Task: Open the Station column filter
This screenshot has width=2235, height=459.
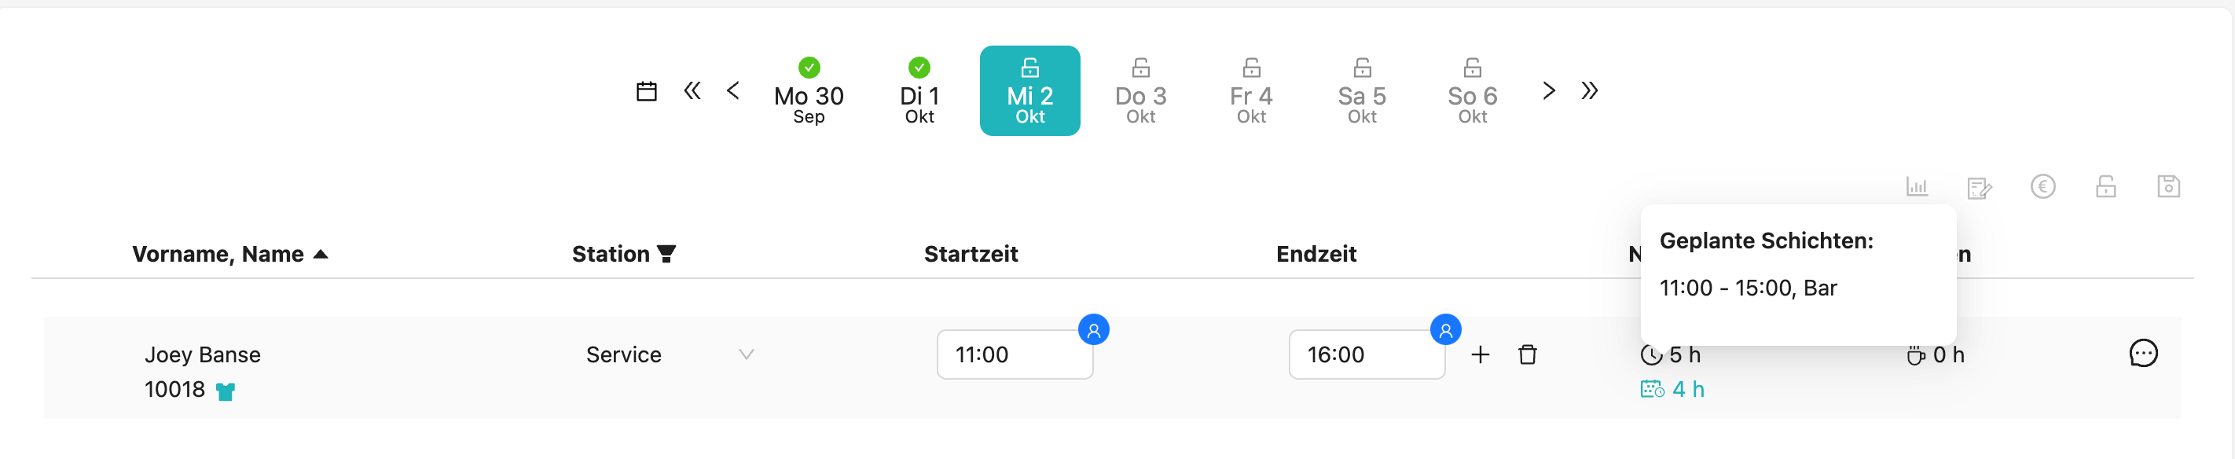Action: pyautogui.click(x=666, y=253)
